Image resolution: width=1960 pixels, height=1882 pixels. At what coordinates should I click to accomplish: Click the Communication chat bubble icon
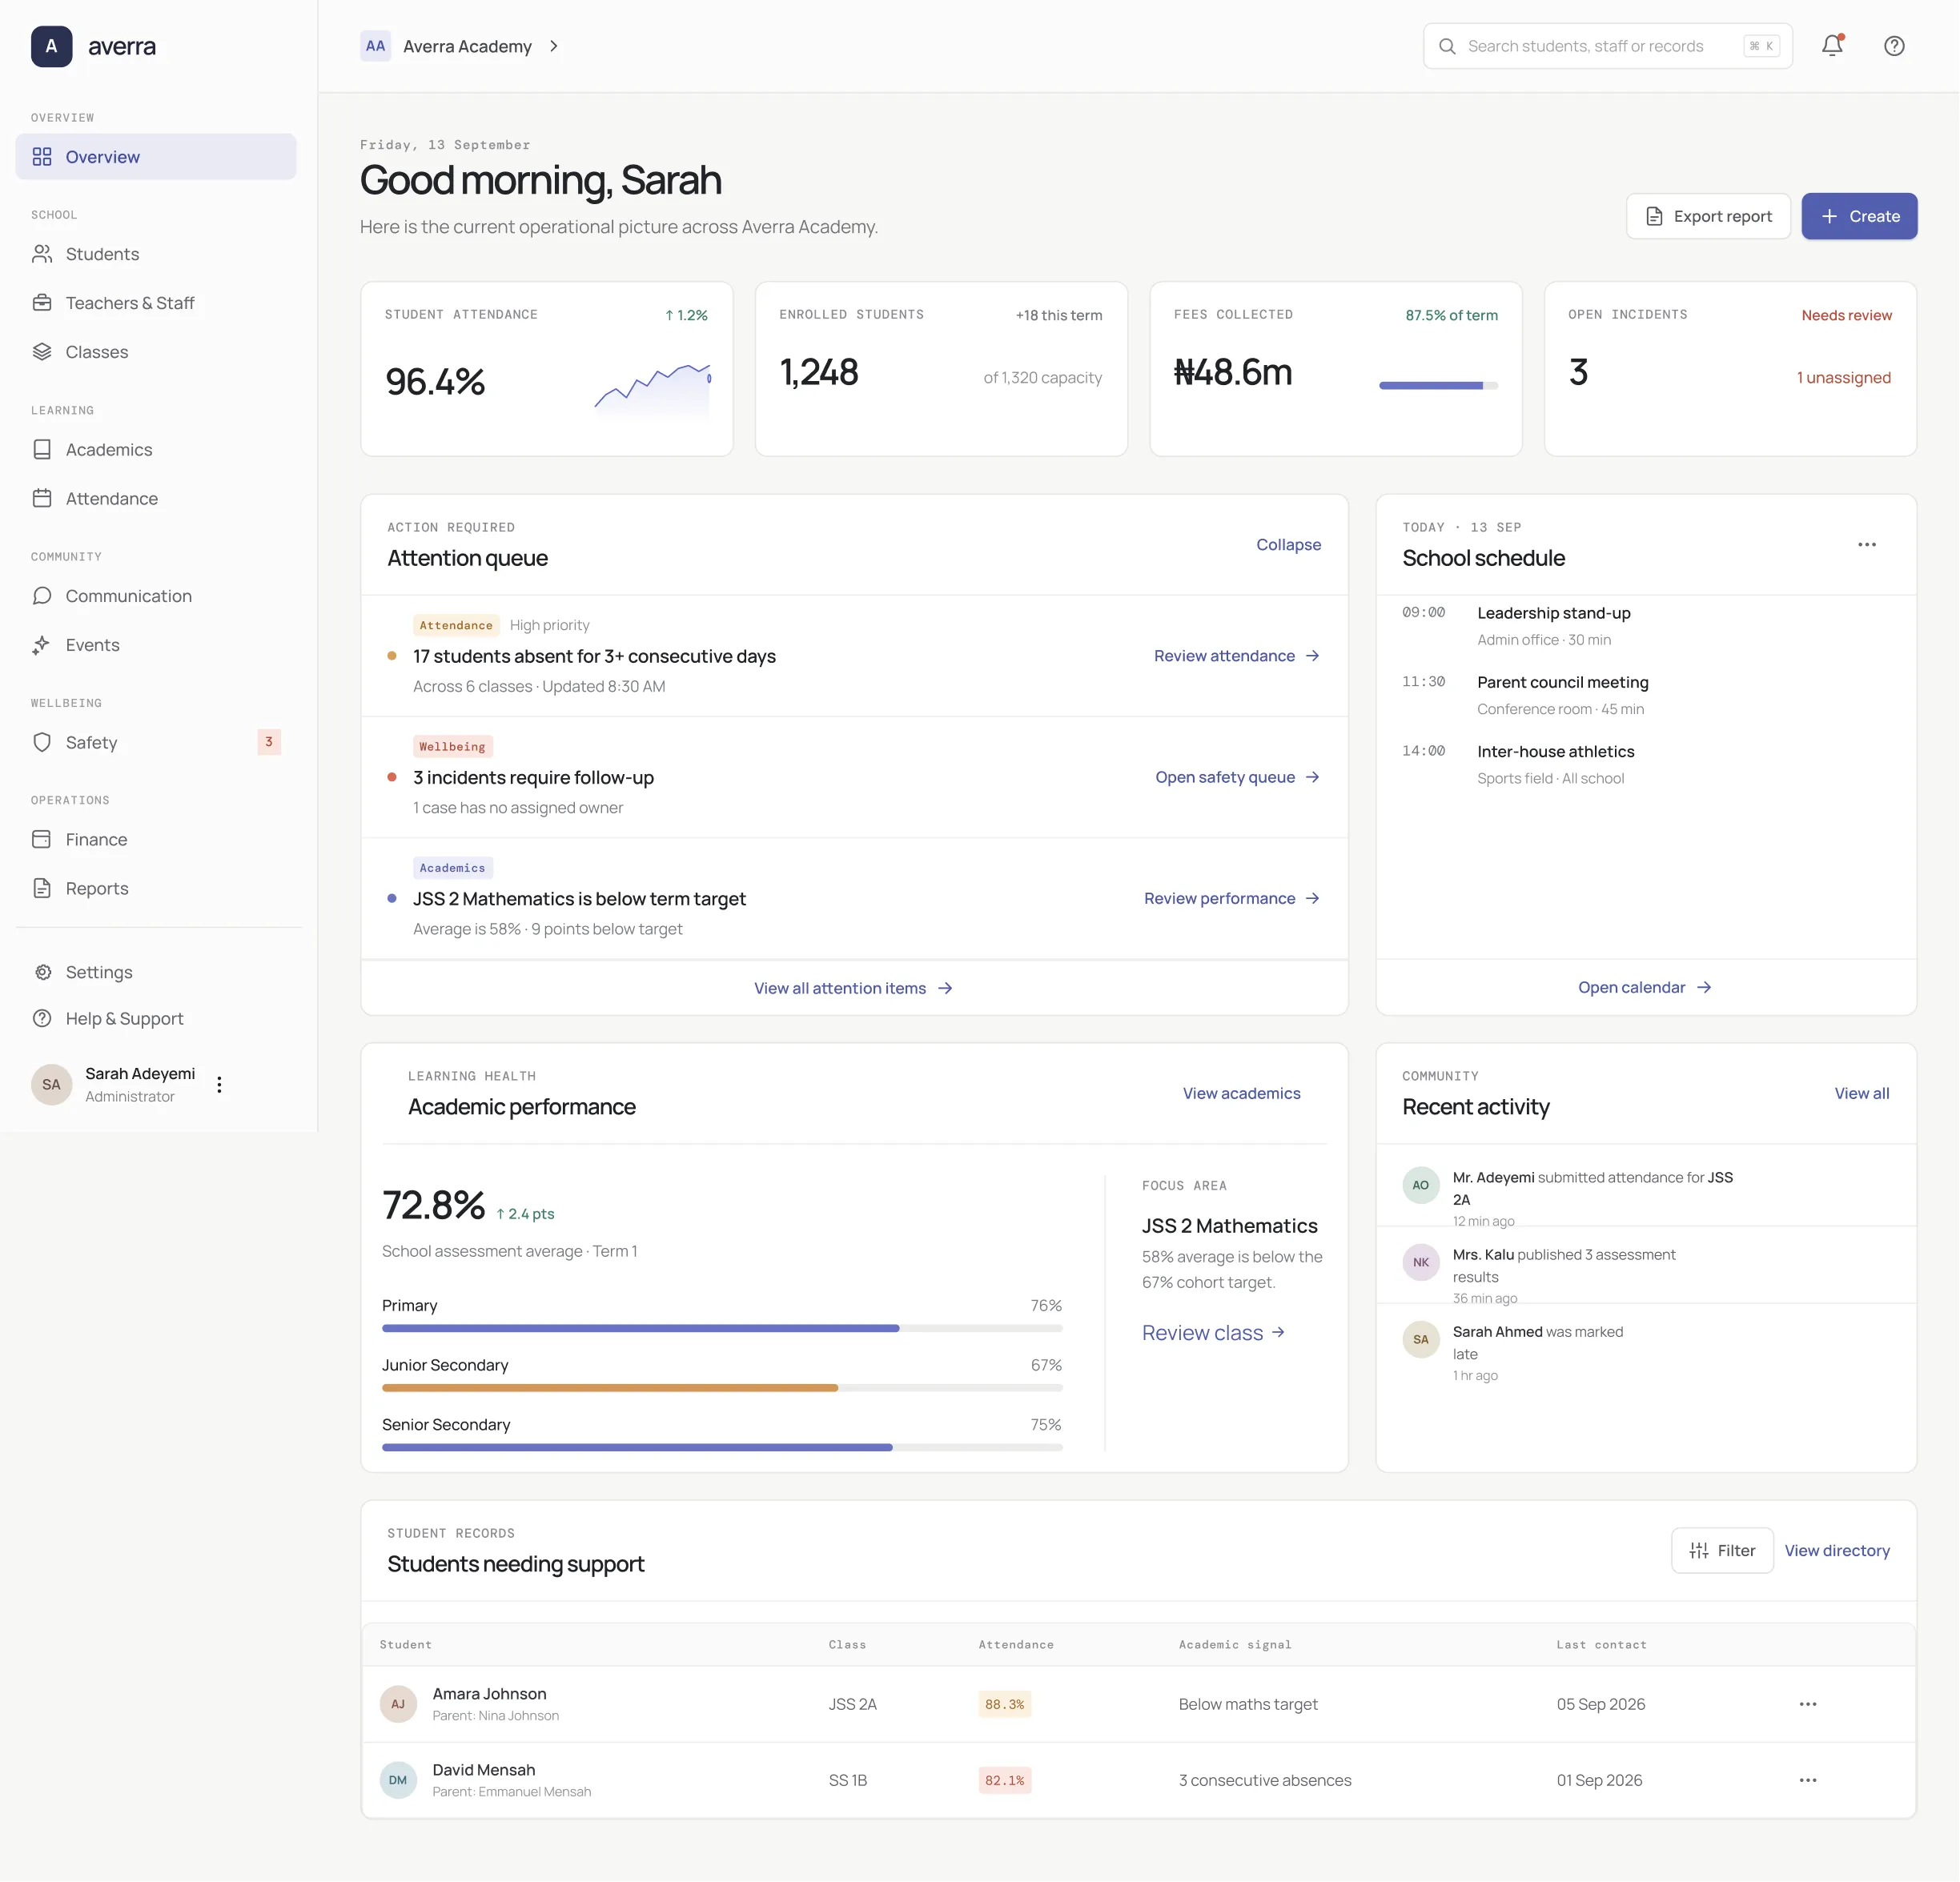(x=42, y=596)
